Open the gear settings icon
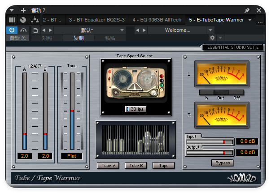 212,38
